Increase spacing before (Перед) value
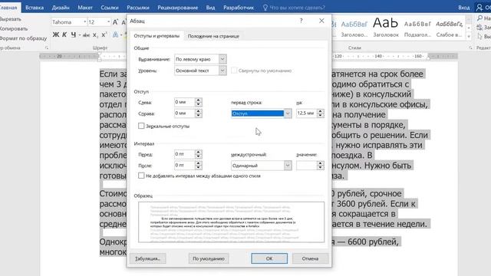 (198, 152)
